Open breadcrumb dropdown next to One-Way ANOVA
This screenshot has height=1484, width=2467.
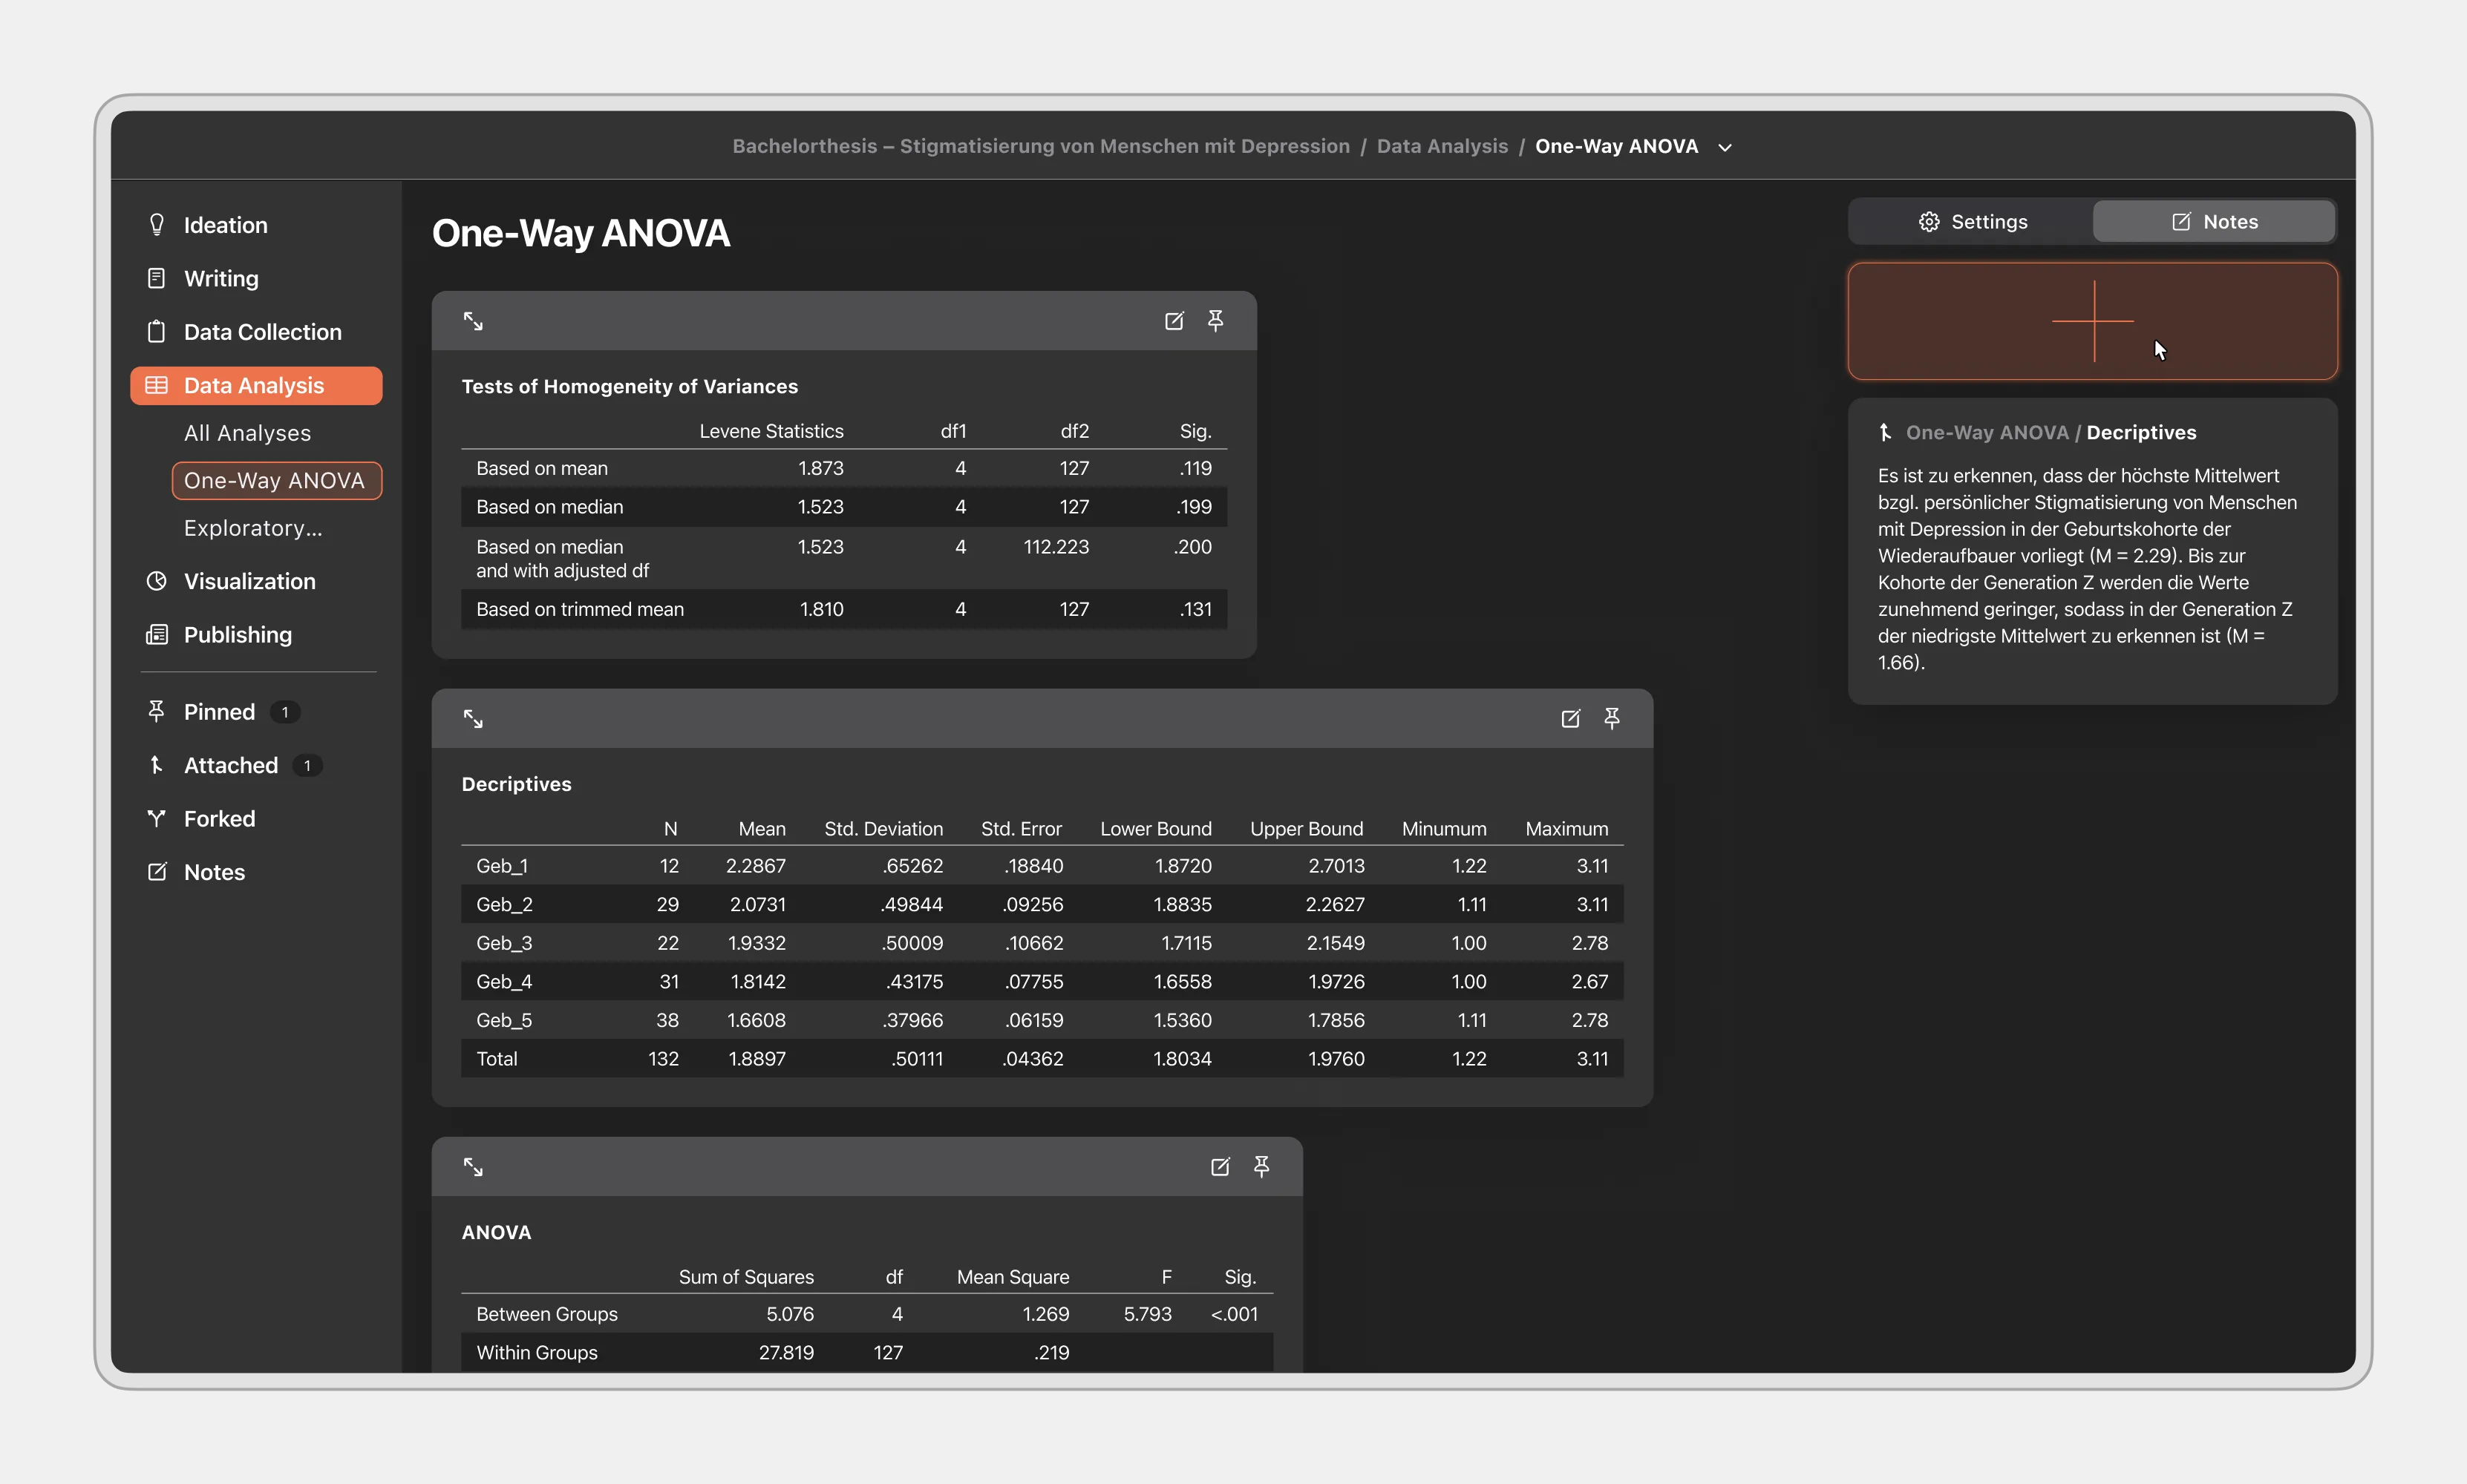coord(1725,147)
